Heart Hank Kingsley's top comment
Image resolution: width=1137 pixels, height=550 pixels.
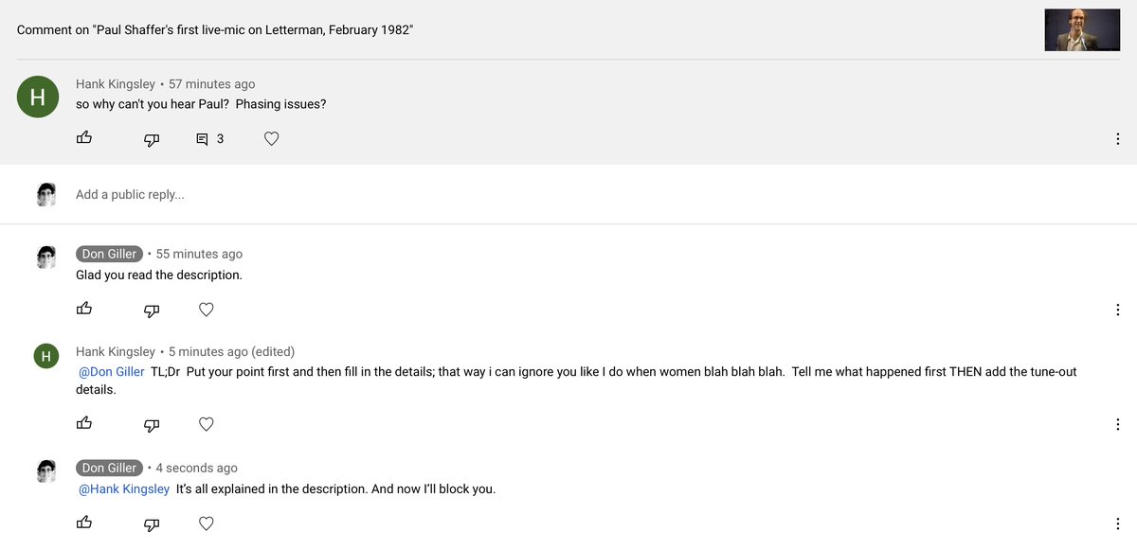(271, 139)
